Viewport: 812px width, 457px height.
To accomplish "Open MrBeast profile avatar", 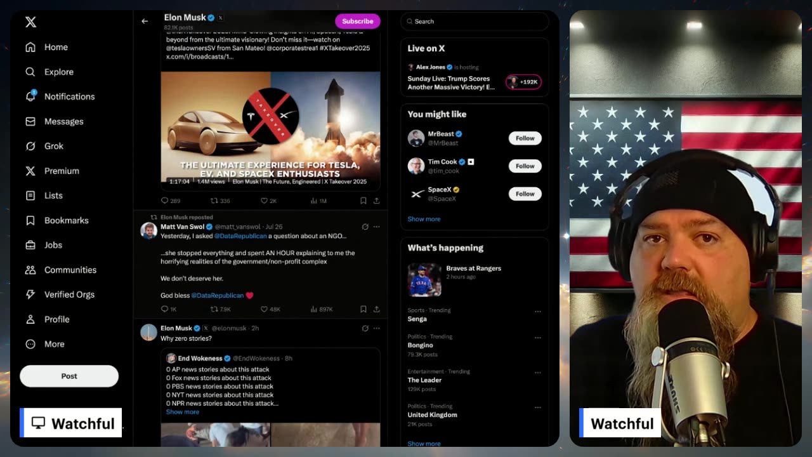I will 416,138.
